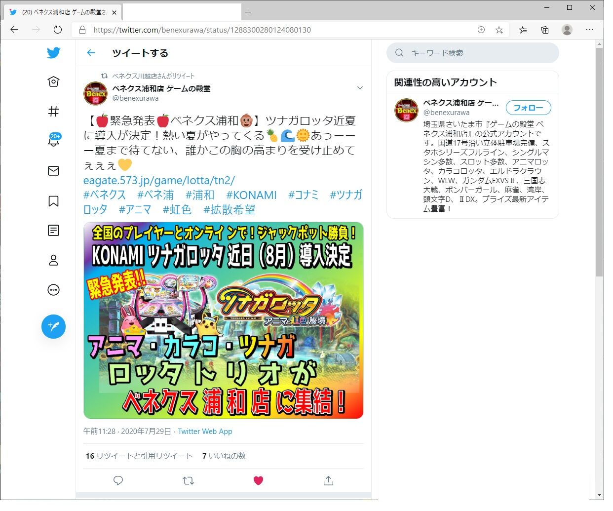This screenshot has height=511, width=613.
Task: Open Bookmarks icon in sidebar
Action: [54, 201]
